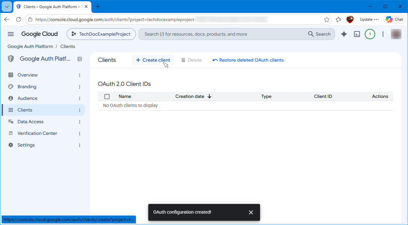Open Settings in the sidebar
The height and width of the screenshot is (225, 408).
pos(26,145)
